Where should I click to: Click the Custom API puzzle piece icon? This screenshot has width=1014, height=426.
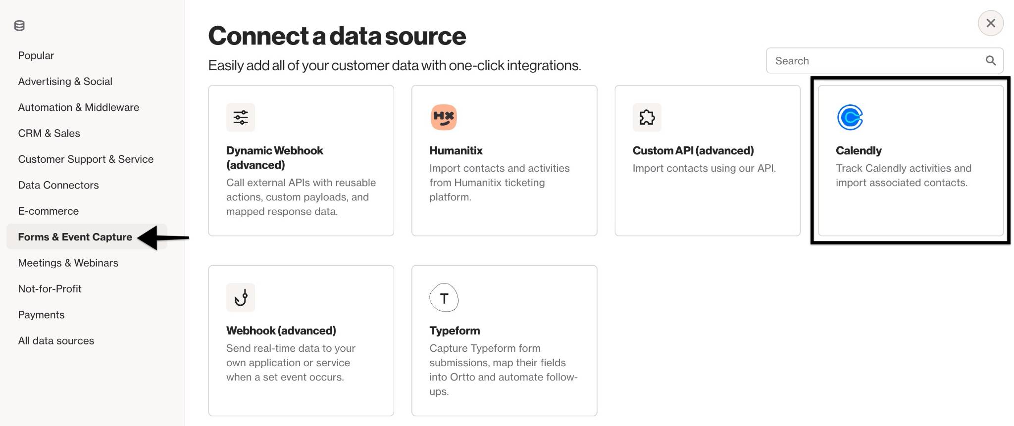647,117
